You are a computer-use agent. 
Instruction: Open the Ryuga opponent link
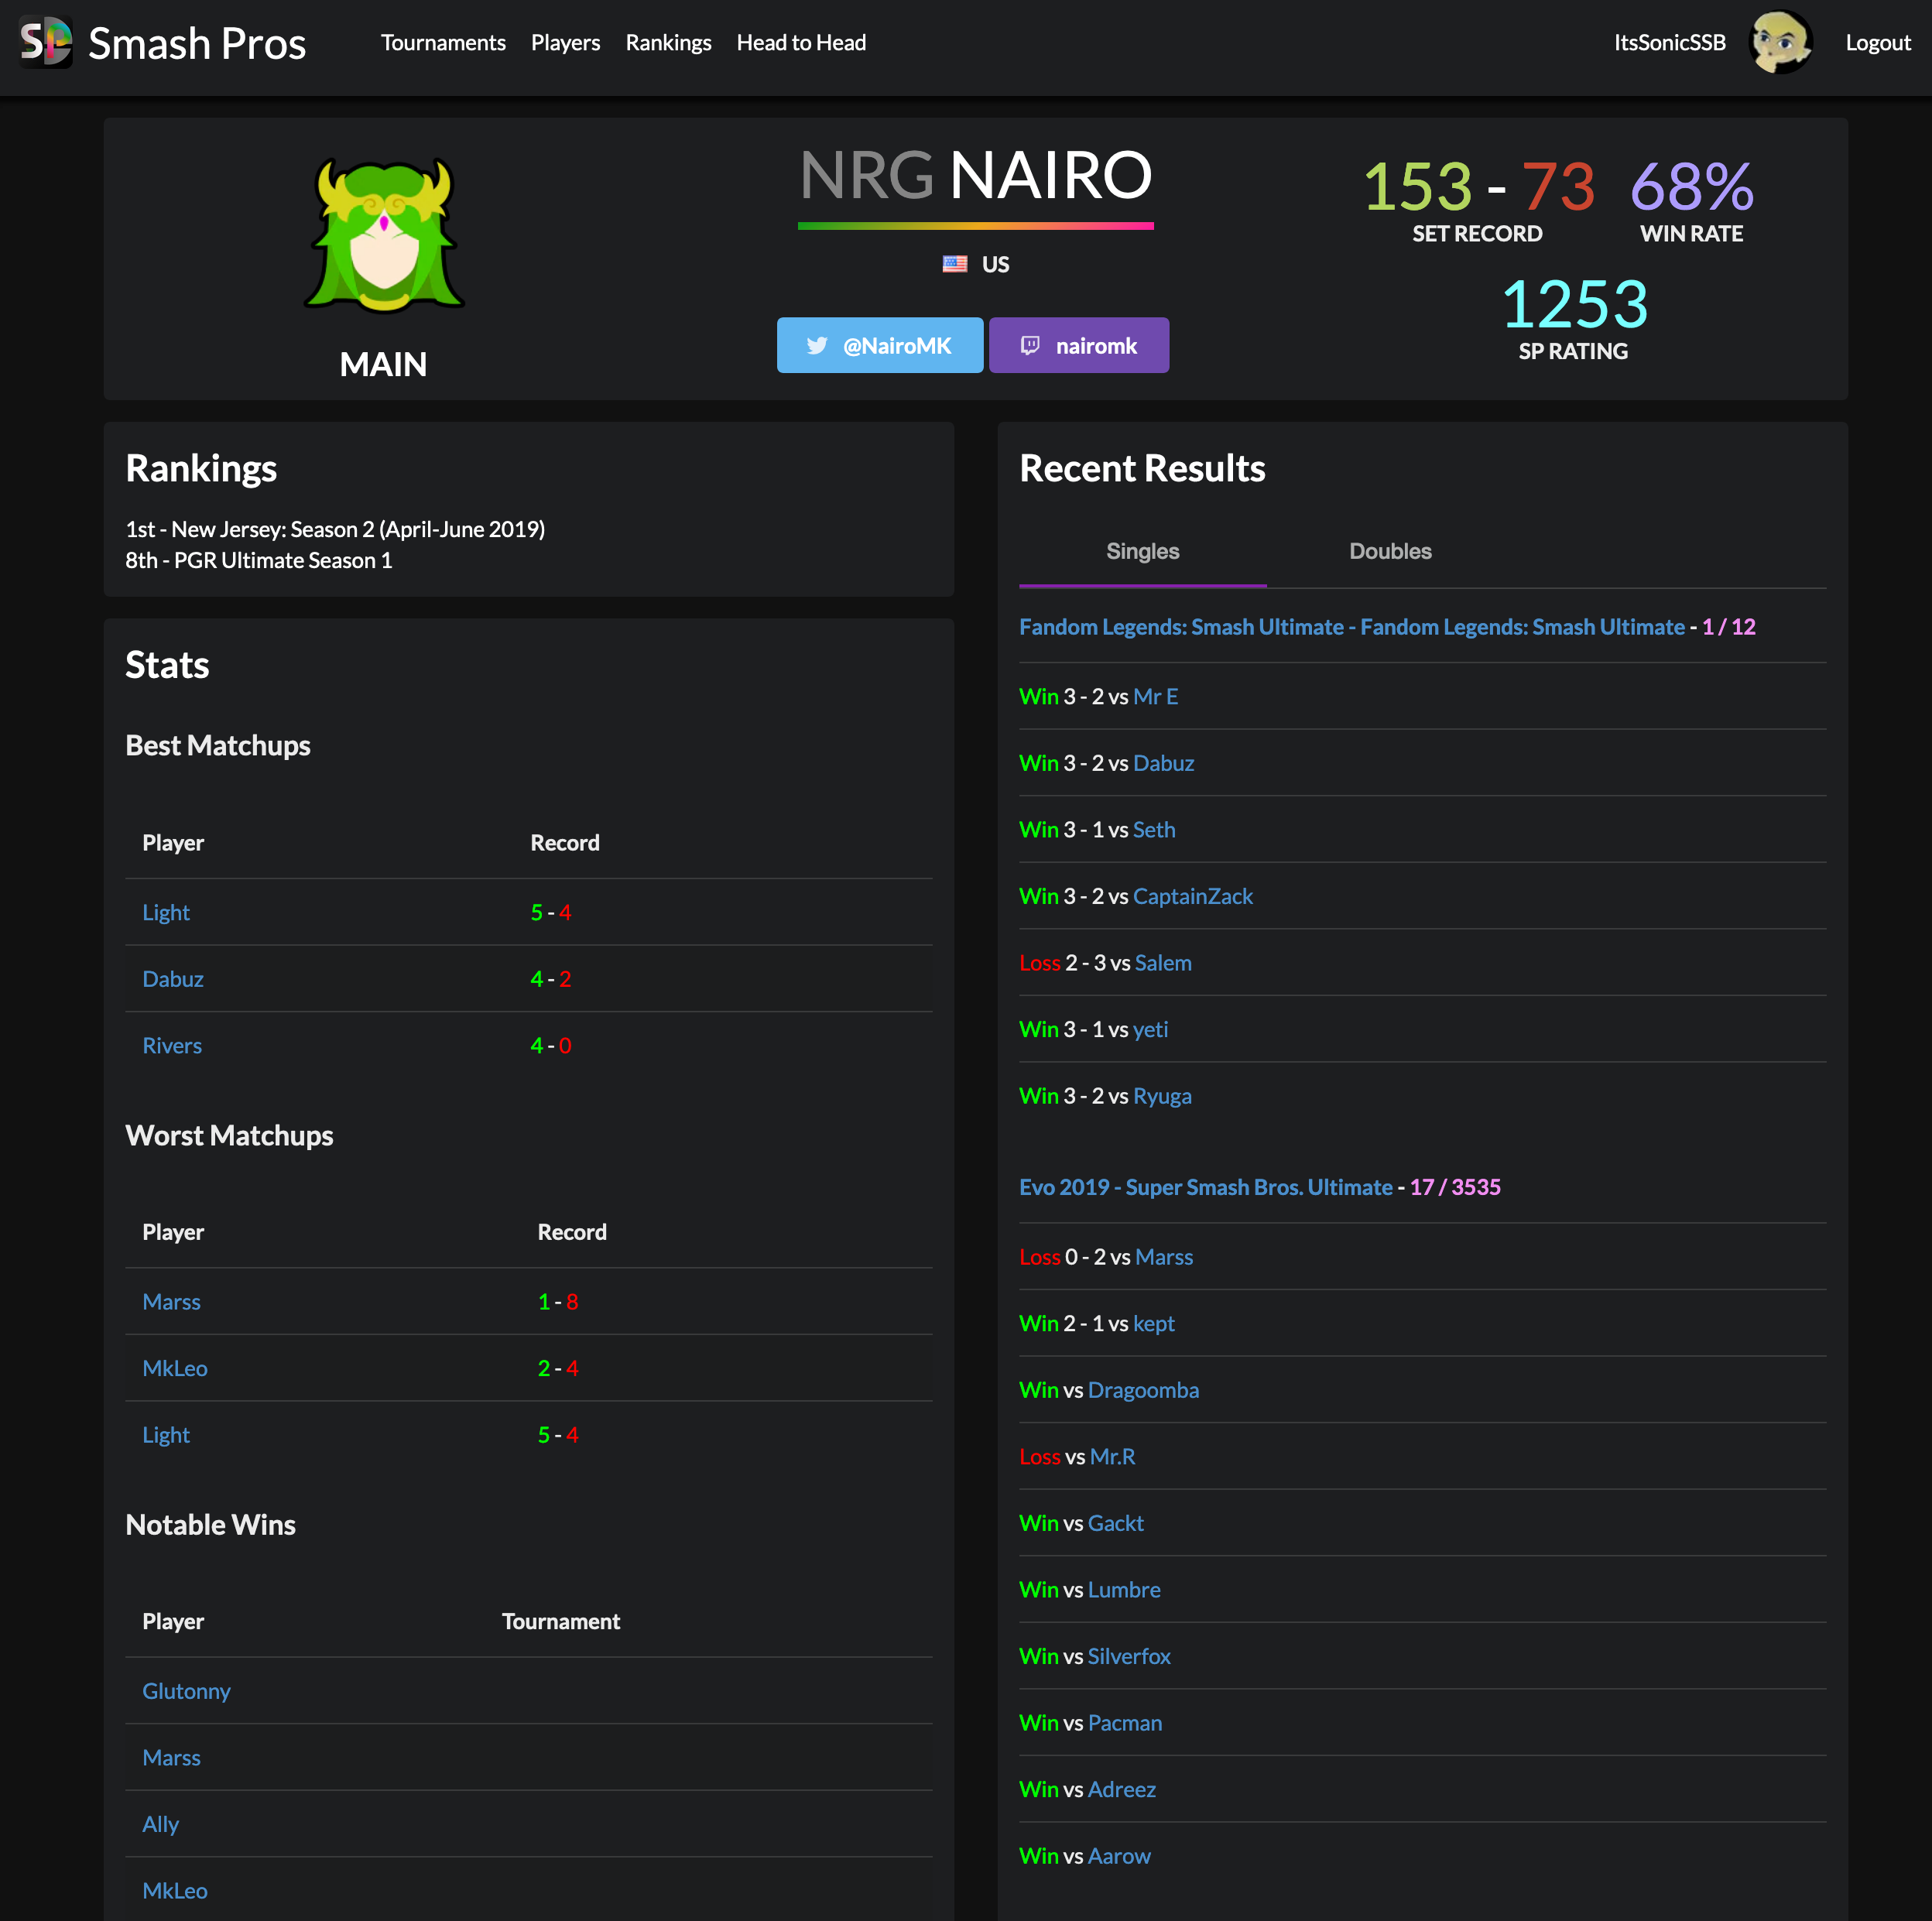pos(1163,1096)
